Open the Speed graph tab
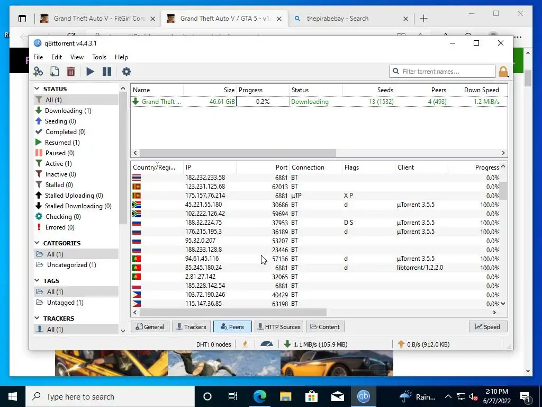The image size is (542, 407). click(x=487, y=326)
